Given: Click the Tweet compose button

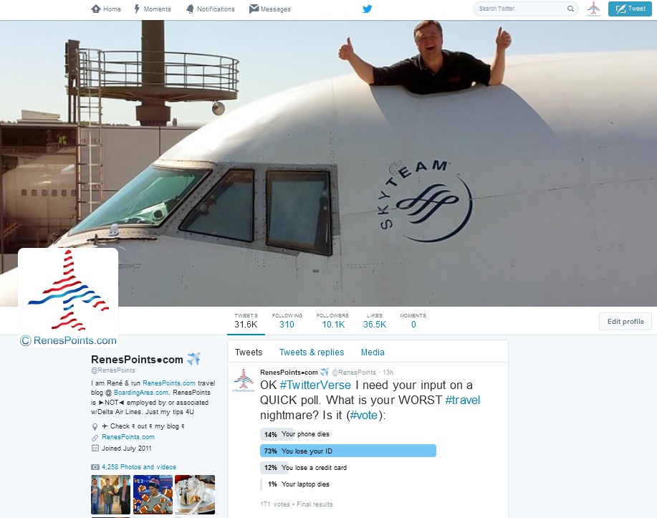Looking at the screenshot, I should [x=630, y=9].
